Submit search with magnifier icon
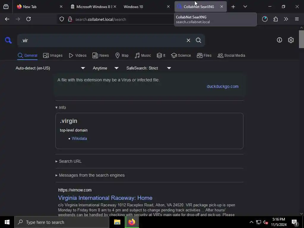Image resolution: width=304 pixels, height=228 pixels. (x=198, y=40)
